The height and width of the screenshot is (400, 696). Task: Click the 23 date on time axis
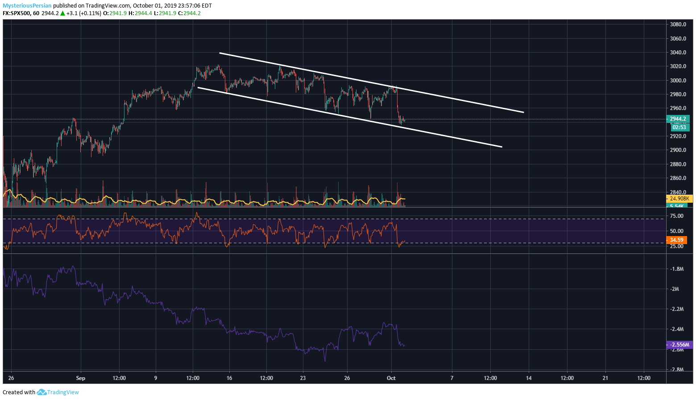click(303, 378)
